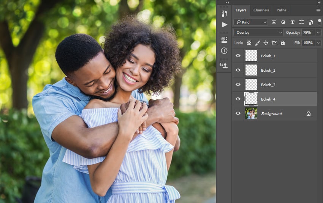This screenshot has width=323, height=203.
Task: Click the lock image pixels brush icon
Action: (x=257, y=43)
